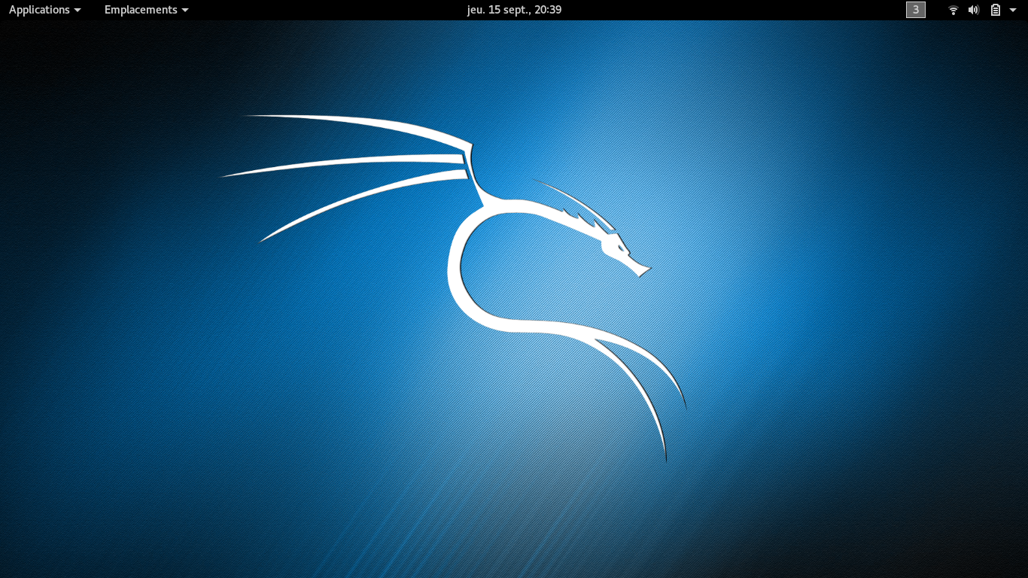The height and width of the screenshot is (578, 1028).
Task: Open the clock showing jeu. 15 sept., 20:39
Action: click(514, 10)
